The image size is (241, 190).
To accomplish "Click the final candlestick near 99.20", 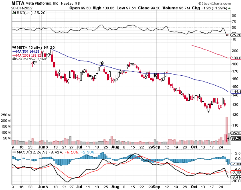I will click(x=228, y=139).
